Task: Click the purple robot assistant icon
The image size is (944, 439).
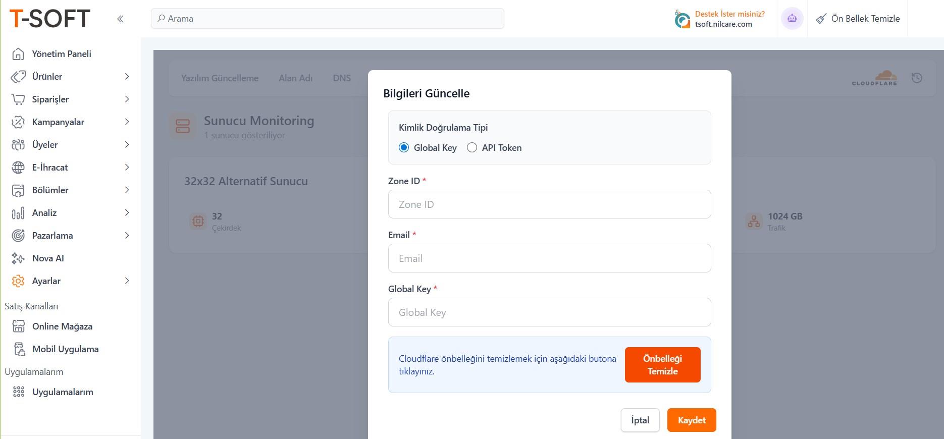Action: tap(792, 19)
